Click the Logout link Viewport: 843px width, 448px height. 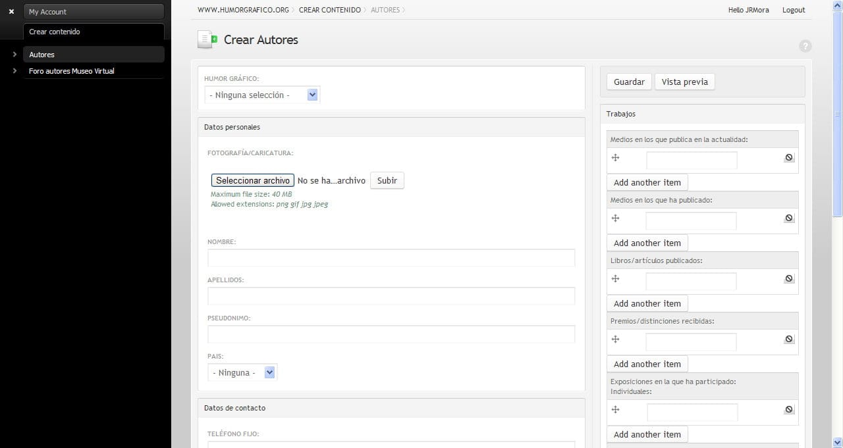[x=794, y=10]
